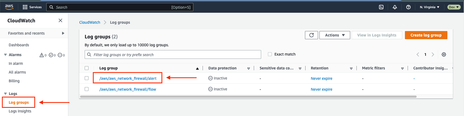This screenshot has height=116, width=464.
Task: Open the /aws/aws_network_firewall/flow log group
Action: (x=128, y=89)
